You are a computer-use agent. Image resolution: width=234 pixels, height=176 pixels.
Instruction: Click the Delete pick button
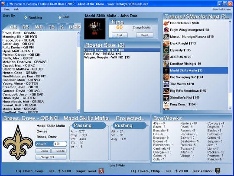[43, 151]
